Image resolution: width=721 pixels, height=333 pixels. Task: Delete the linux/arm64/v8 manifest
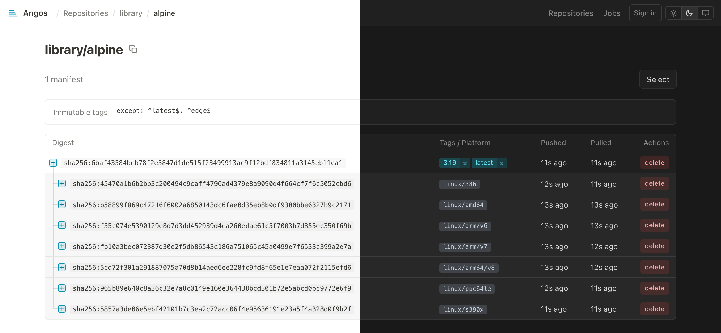tap(654, 267)
